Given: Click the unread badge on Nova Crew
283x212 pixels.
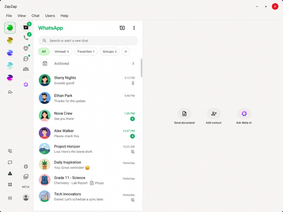Looking at the screenshot, I should tap(132, 119).
